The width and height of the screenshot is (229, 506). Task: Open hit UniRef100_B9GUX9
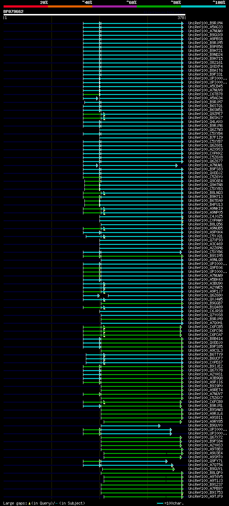(205, 35)
